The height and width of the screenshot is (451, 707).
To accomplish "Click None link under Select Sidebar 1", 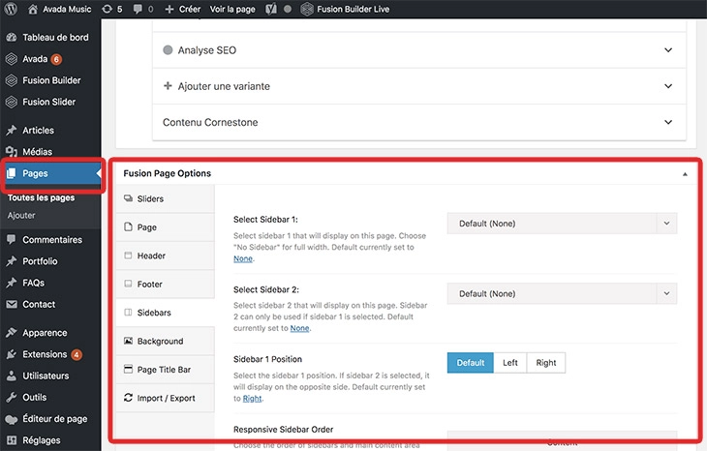I will (243, 258).
